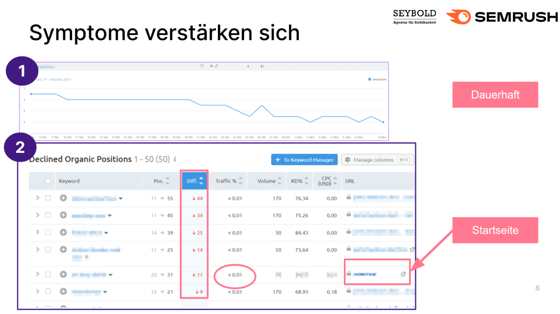Image resolution: width=560 pixels, height=314 pixels.
Task: Click the star icon in the chart header
Action: (x=211, y=66)
